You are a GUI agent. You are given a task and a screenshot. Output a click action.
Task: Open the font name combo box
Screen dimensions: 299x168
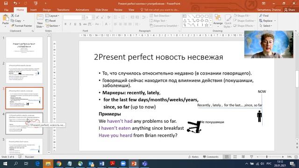[74, 18]
